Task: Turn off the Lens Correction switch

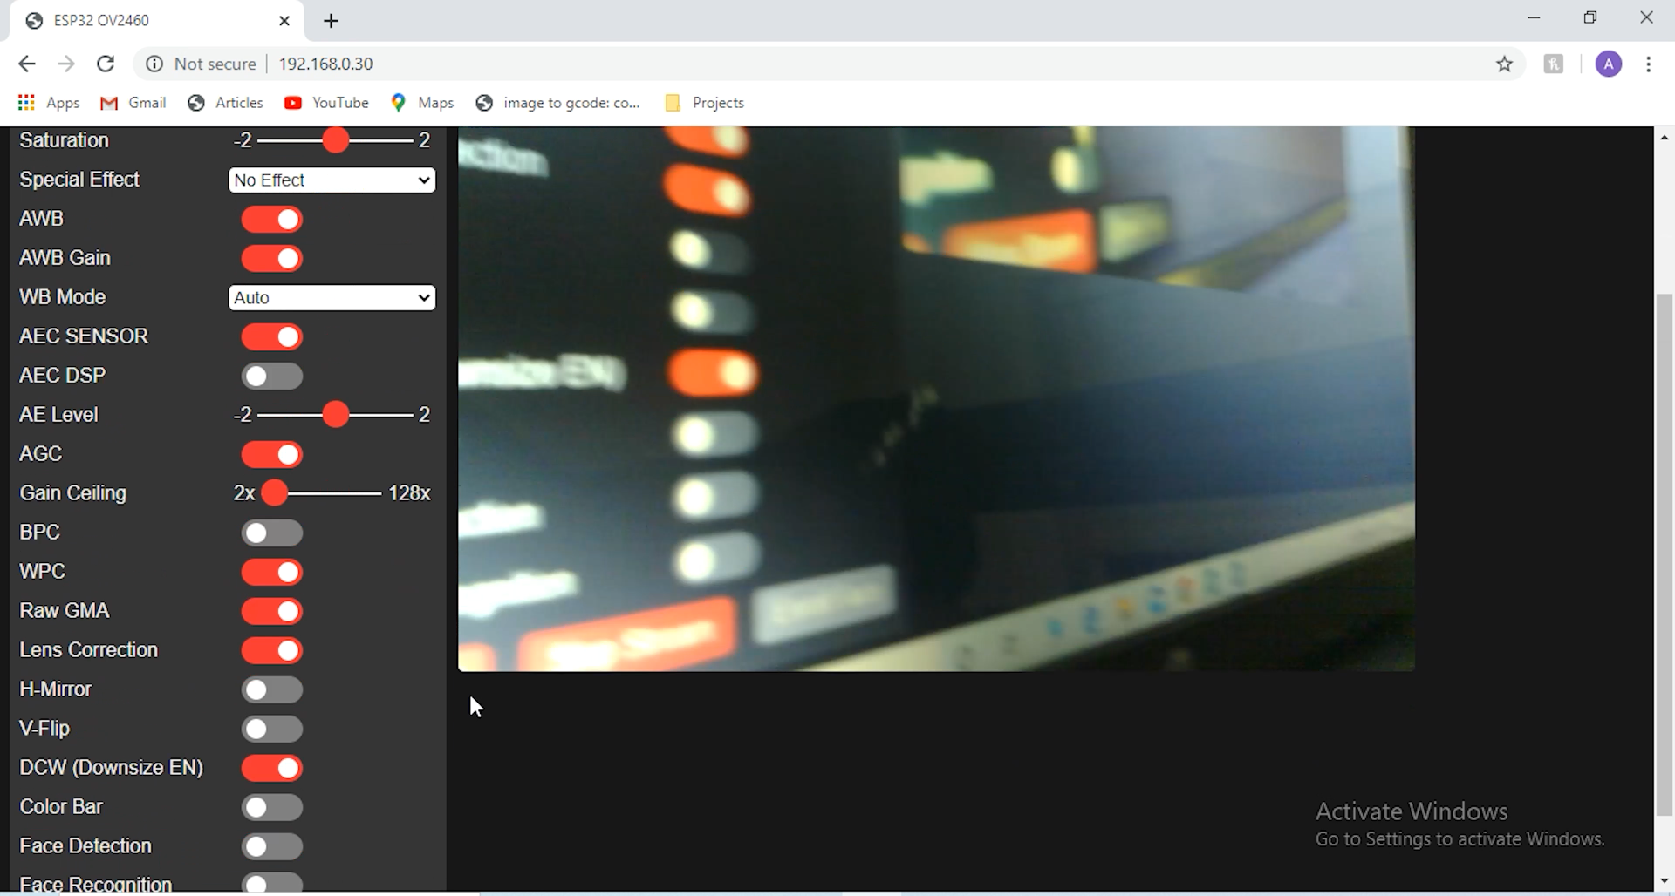Action: 271,650
